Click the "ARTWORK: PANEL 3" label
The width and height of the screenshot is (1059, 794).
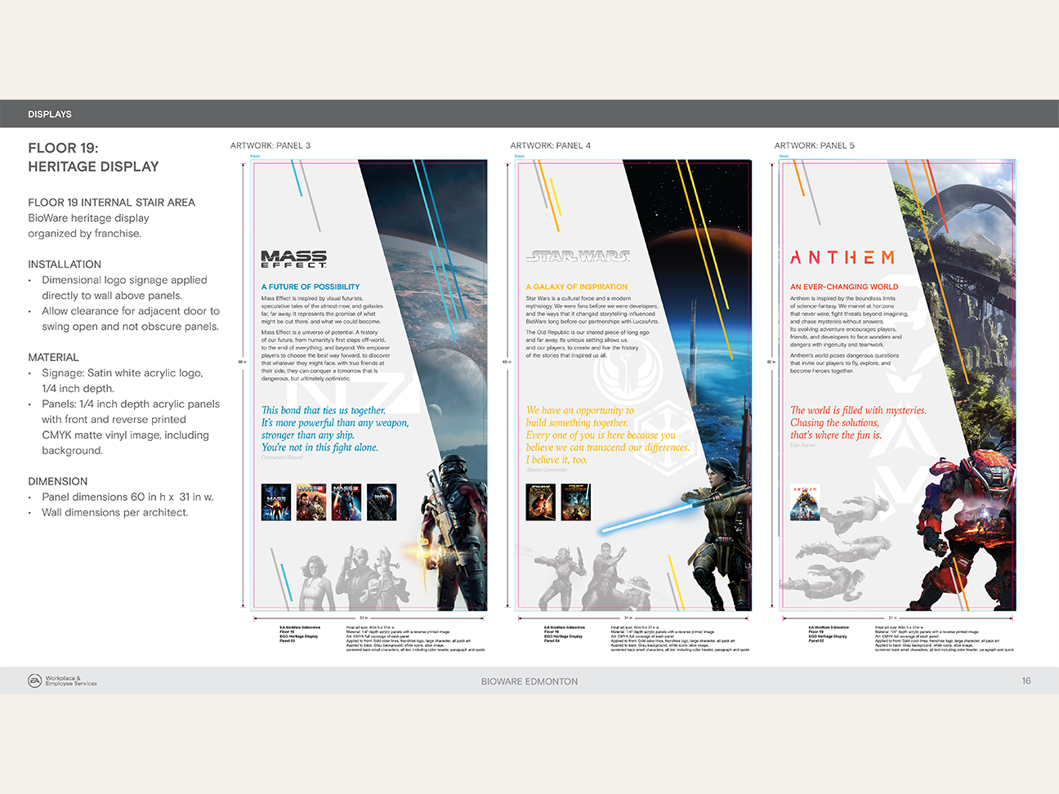270,145
